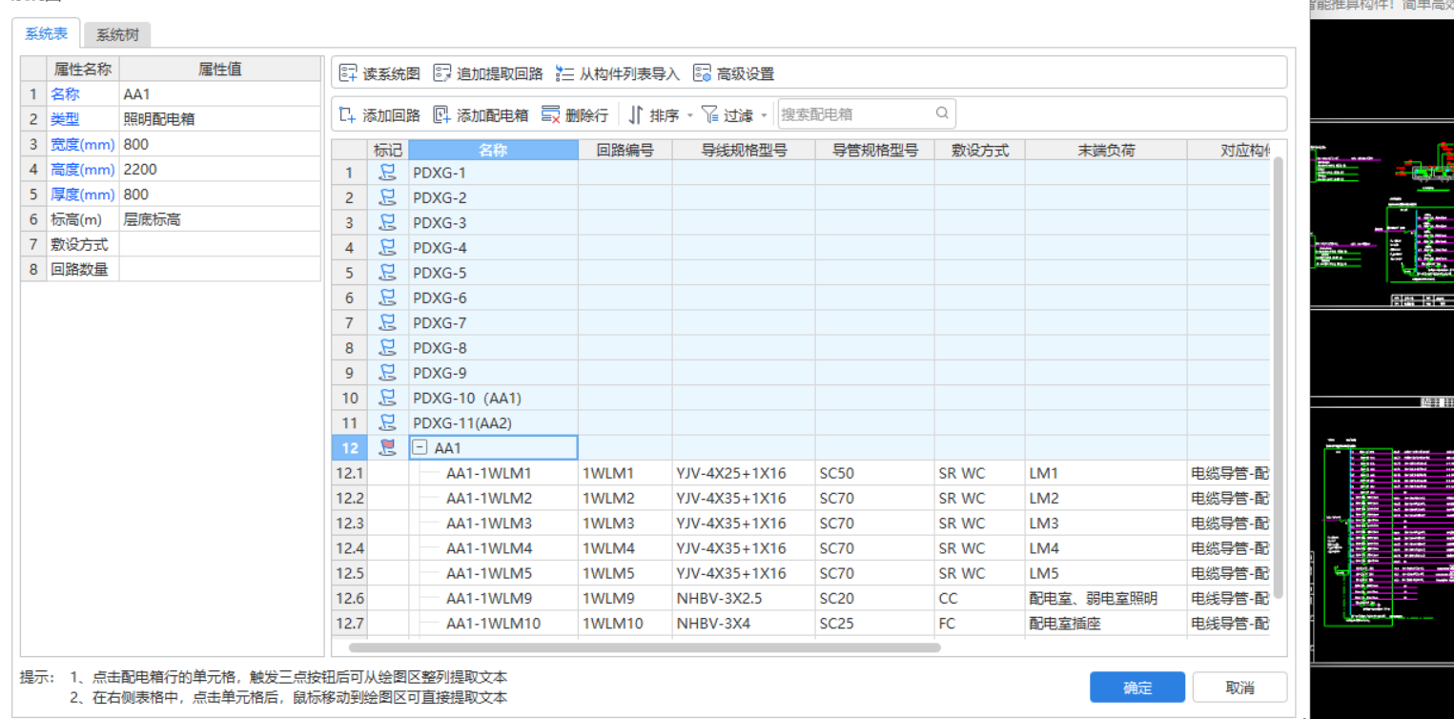Select the AA1-1WLM1 circuit row
The width and height of the screenshot is (1454, 719).
tap(801, 473)
